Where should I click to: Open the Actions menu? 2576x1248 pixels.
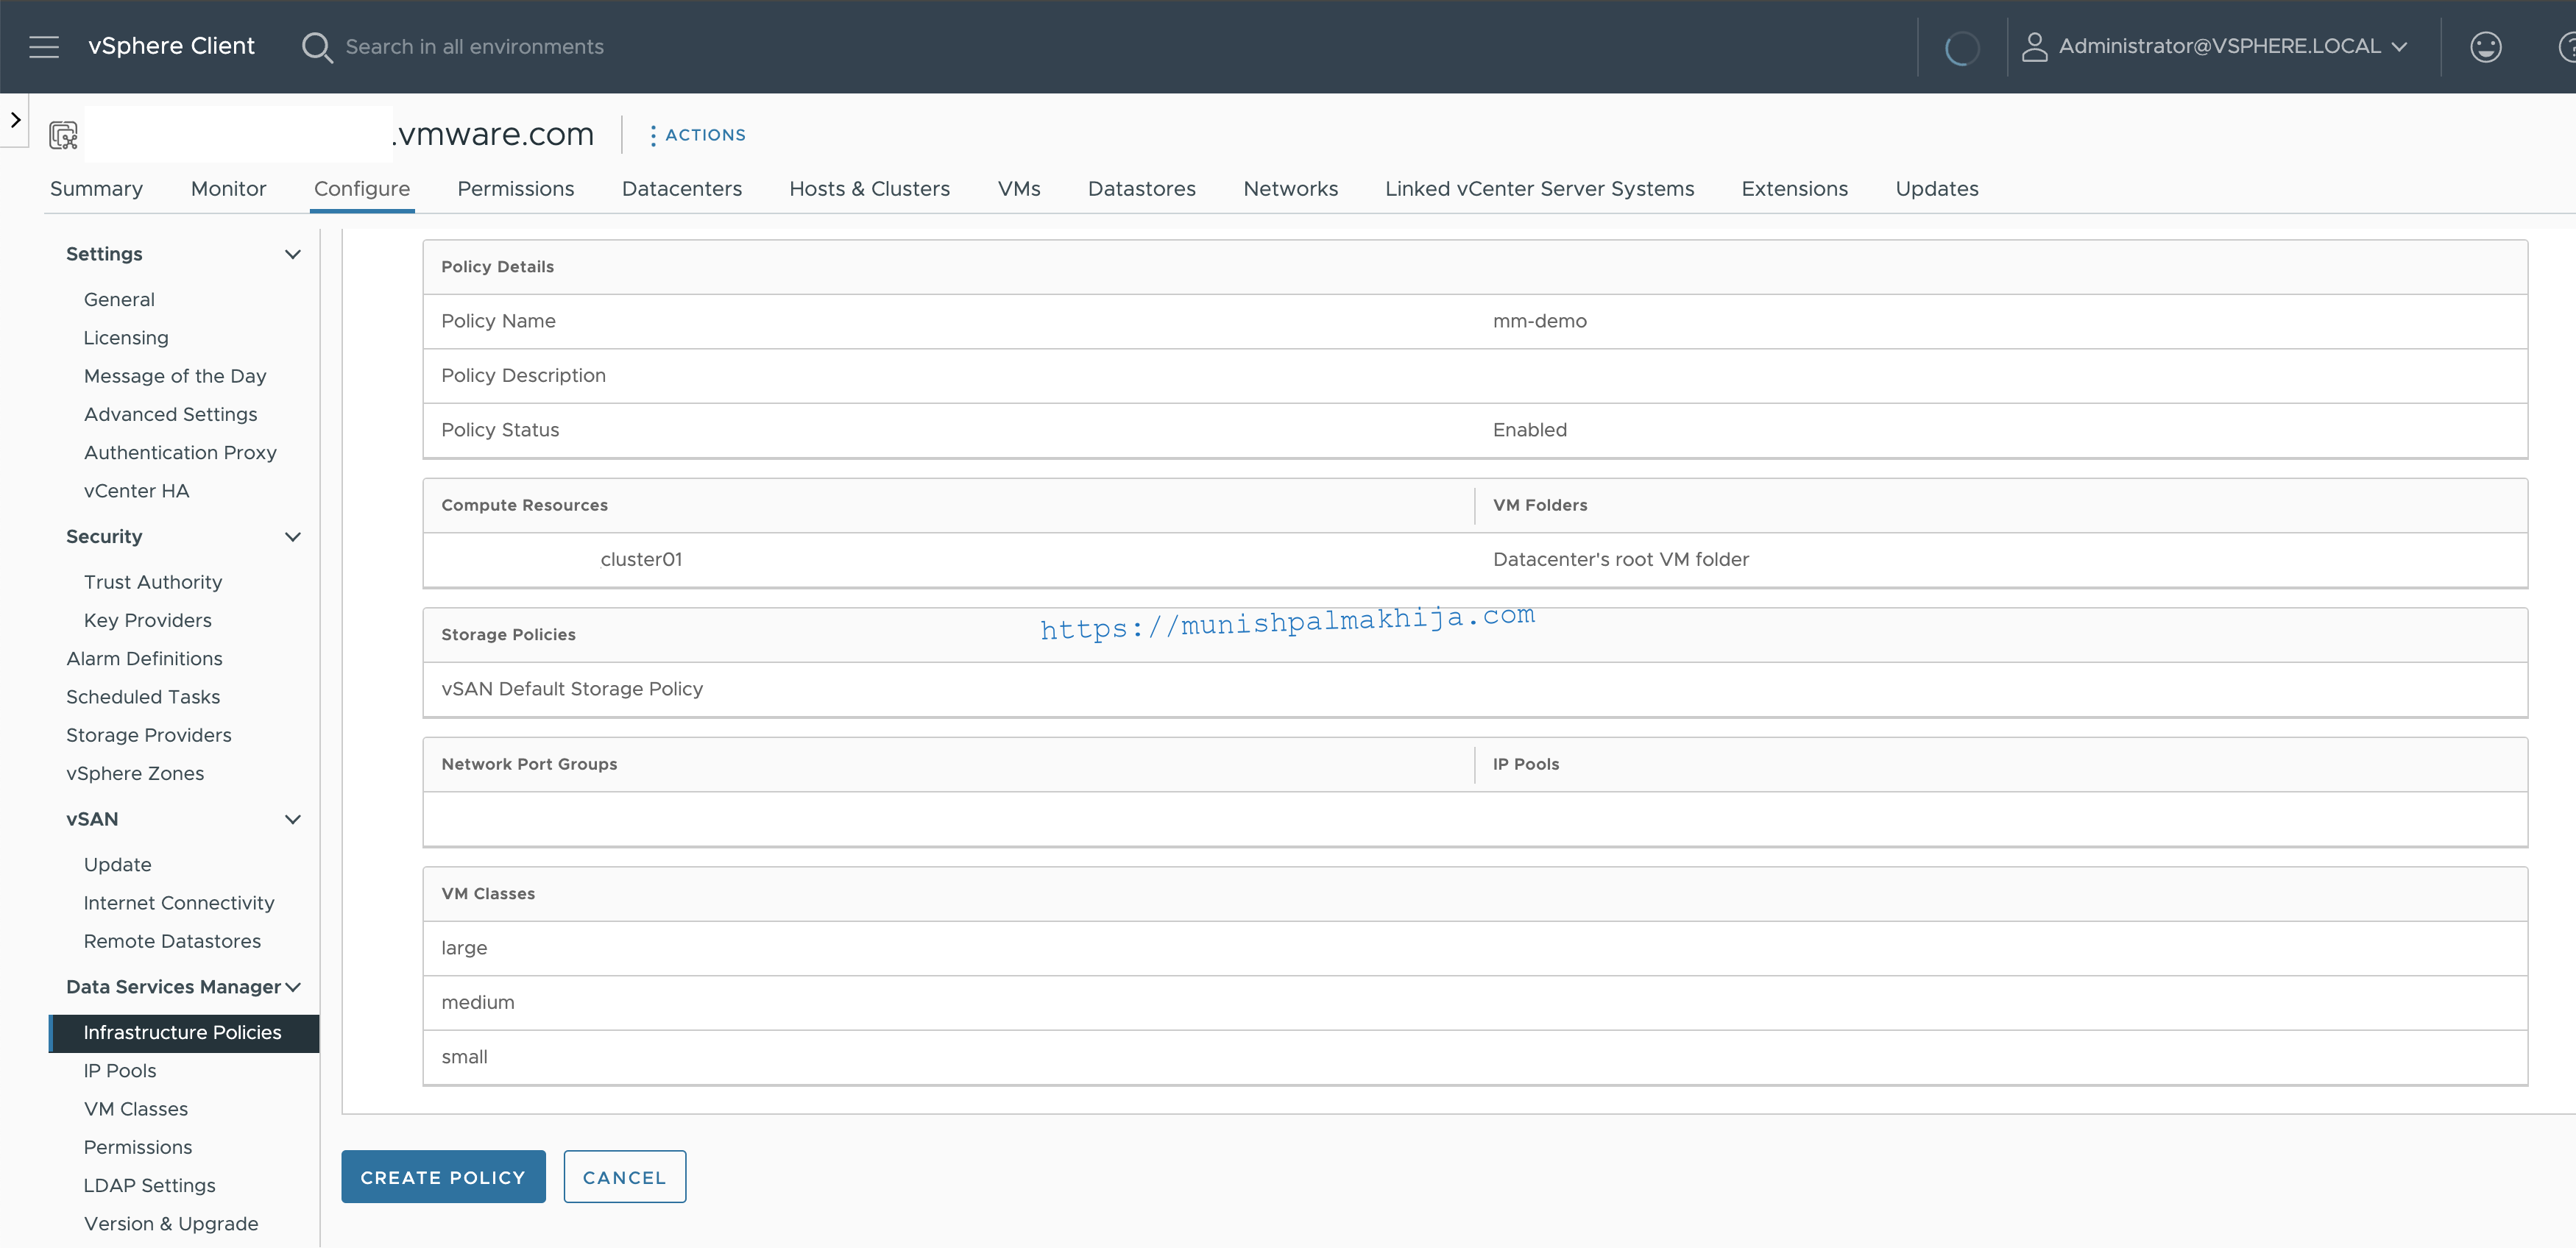696,135
